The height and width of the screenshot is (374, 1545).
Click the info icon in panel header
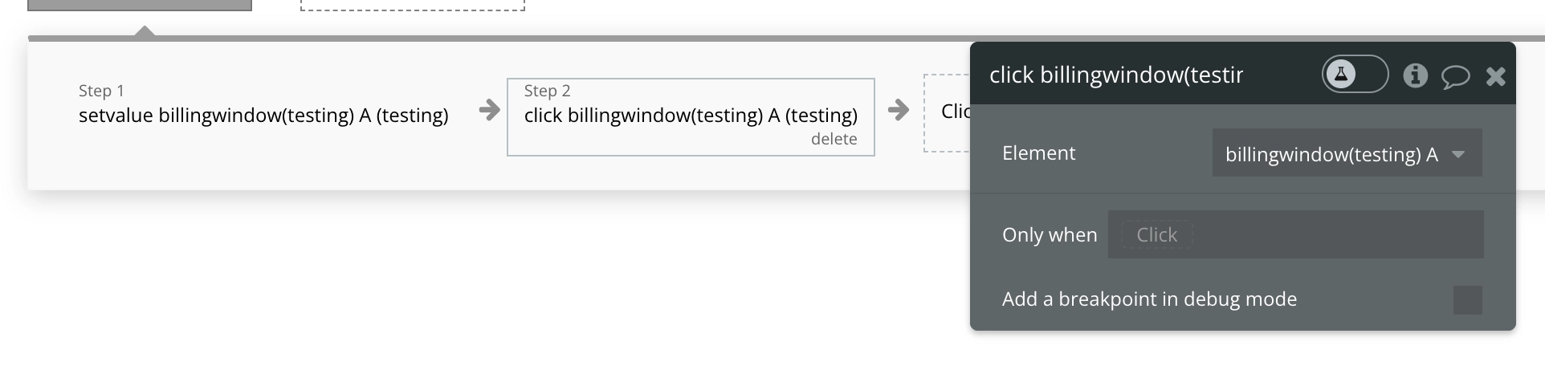tap(1415, 75)
